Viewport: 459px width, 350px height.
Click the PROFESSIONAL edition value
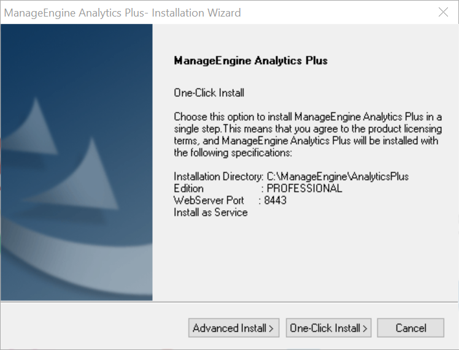304,188
